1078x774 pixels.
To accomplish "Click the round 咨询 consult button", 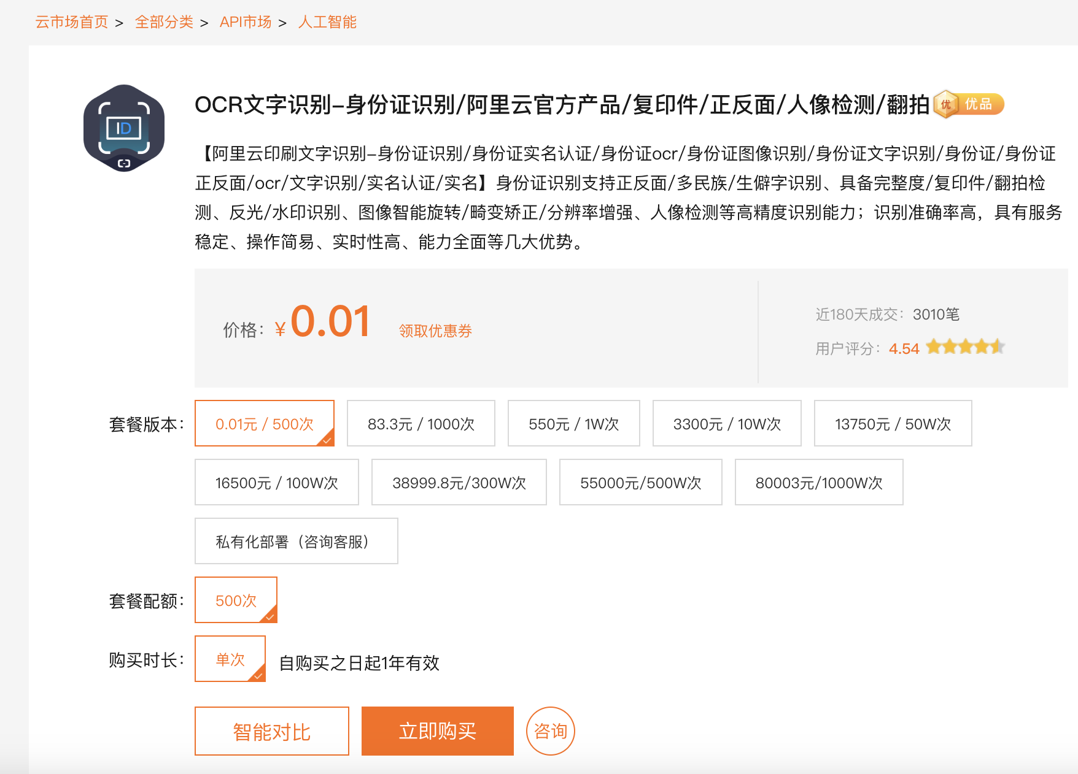I will coord(551,731).
